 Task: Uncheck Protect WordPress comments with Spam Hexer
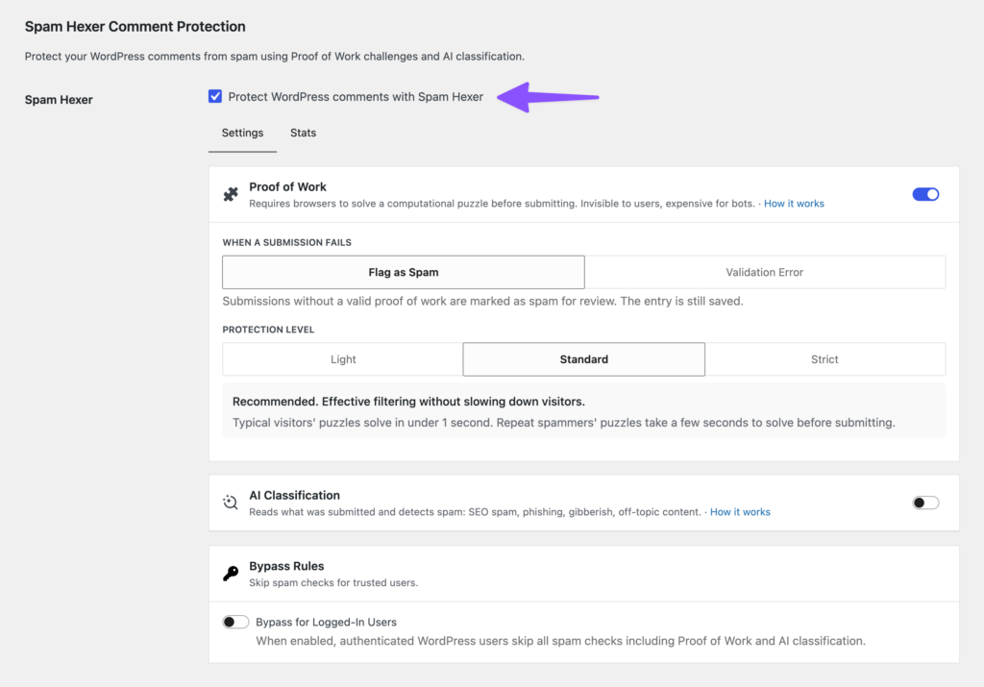(x=215, y=97)
